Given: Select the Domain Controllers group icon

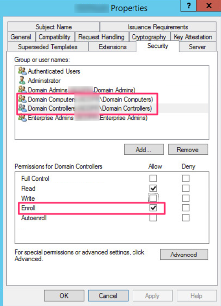Looking at the screenshot, I should 22,108.
